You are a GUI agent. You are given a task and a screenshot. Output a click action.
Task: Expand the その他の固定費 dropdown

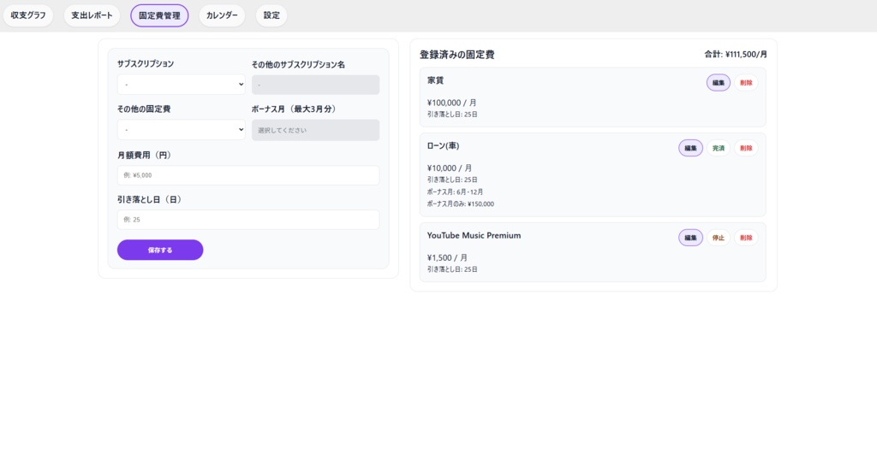182,129
